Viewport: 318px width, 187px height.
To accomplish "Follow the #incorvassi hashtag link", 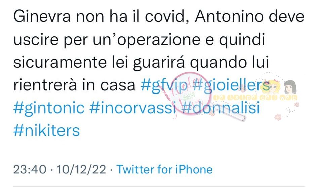I will pos(132,108).
